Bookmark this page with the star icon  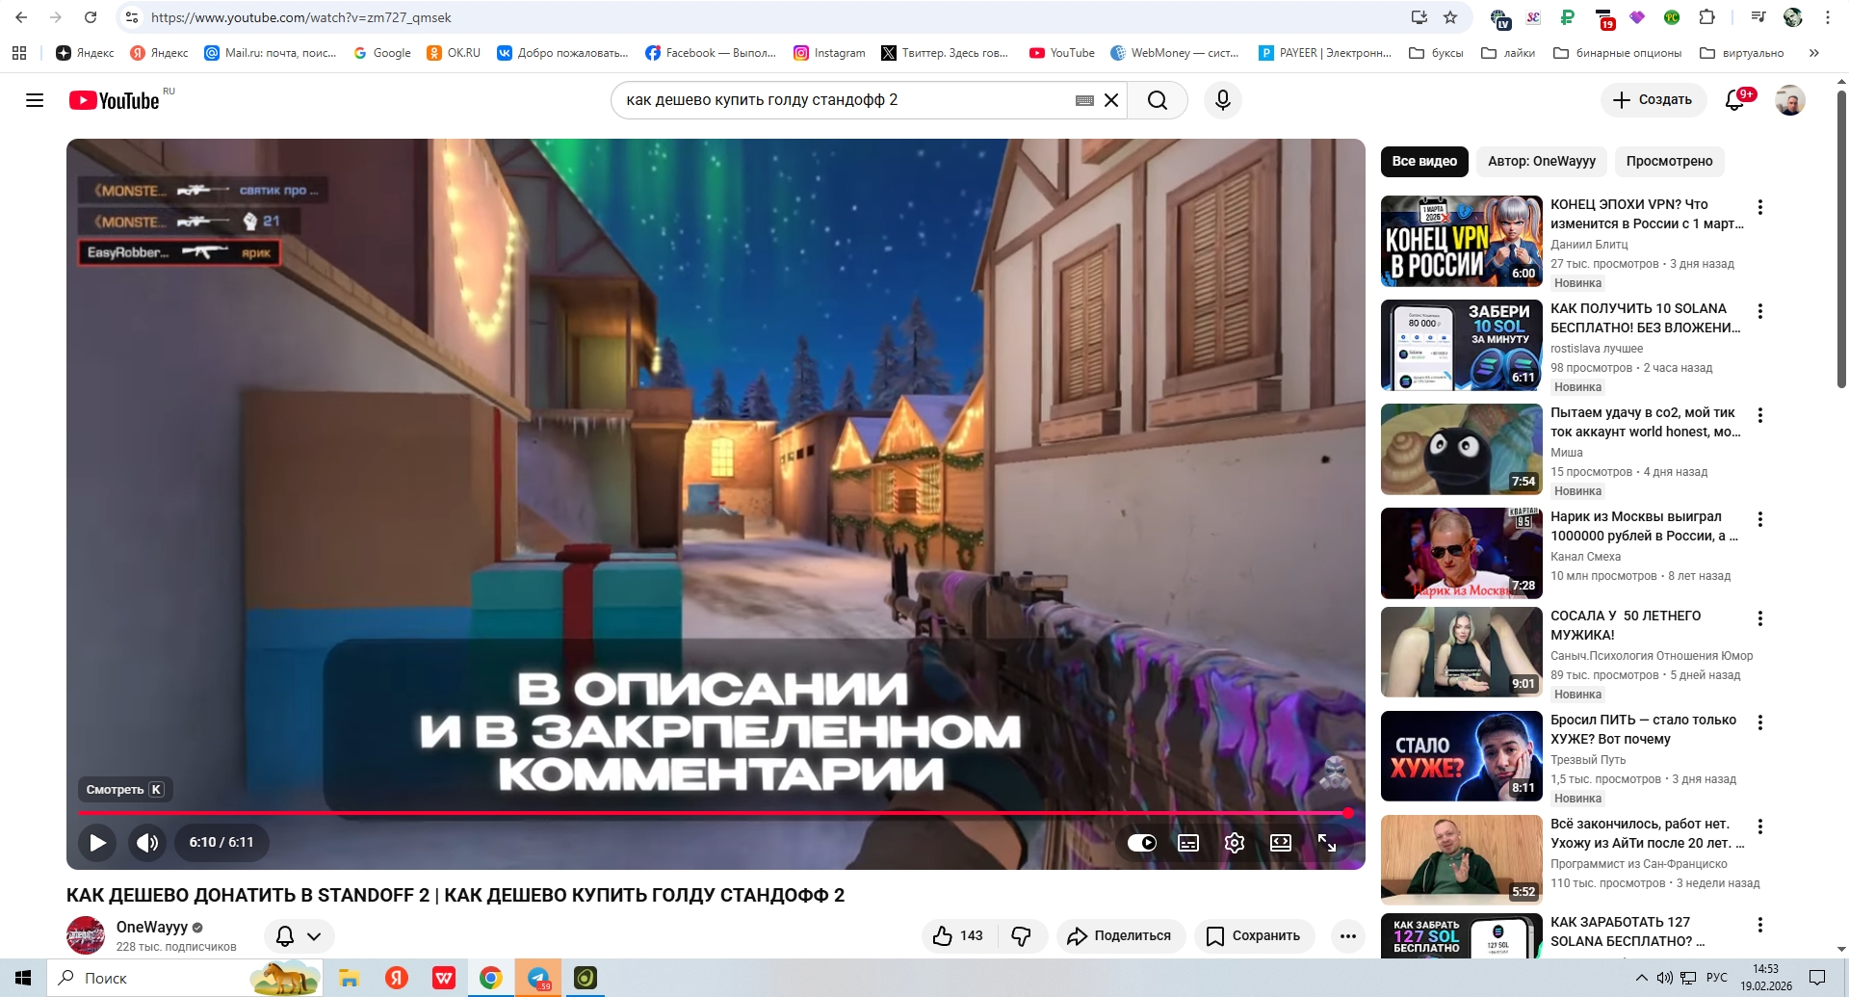click(x=1450, y=17)
